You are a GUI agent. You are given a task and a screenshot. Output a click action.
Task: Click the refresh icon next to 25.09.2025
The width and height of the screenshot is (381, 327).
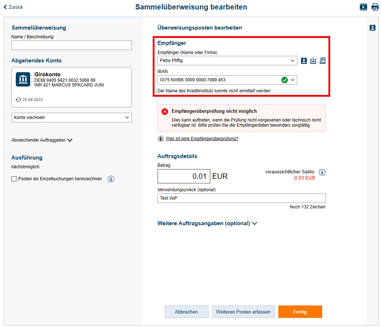[x=18, y=99]
